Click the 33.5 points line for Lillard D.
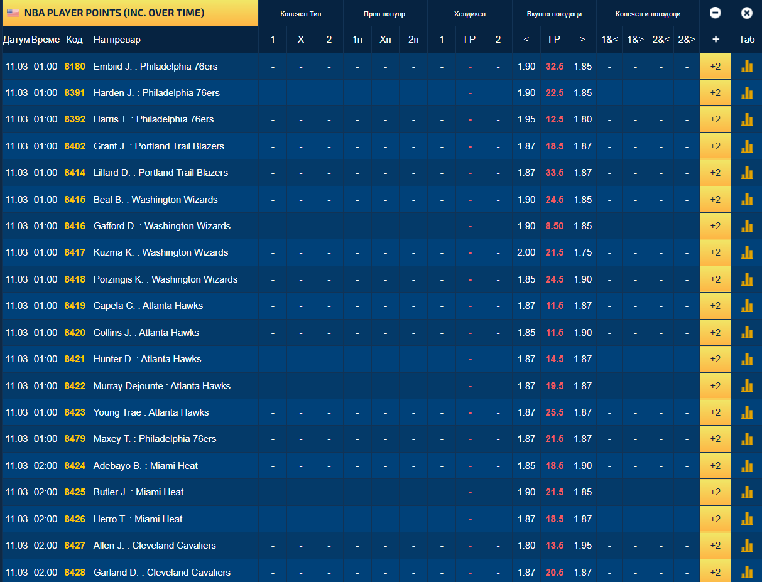762x582 pixels. pos(555,173)
